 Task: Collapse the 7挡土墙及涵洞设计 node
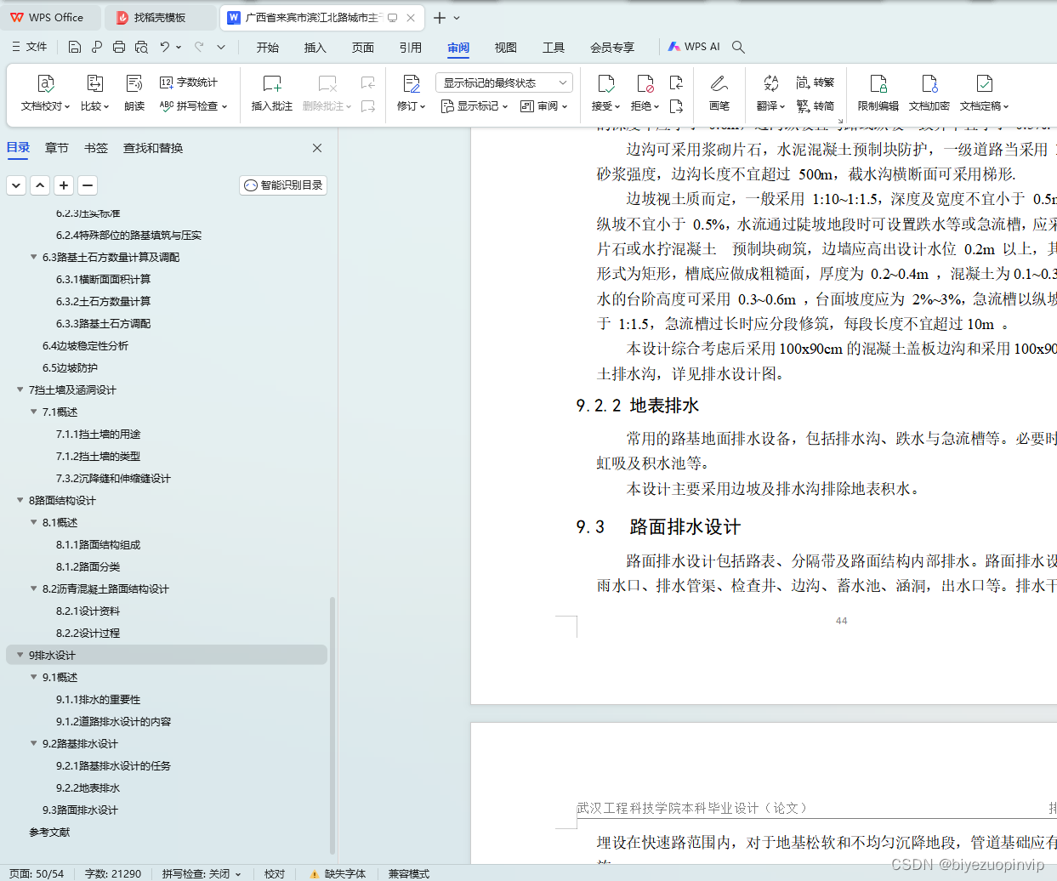[20, 389]
